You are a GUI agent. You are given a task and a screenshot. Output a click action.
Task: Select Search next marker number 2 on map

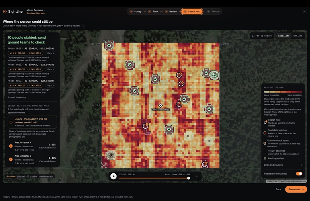click(205, 164)
